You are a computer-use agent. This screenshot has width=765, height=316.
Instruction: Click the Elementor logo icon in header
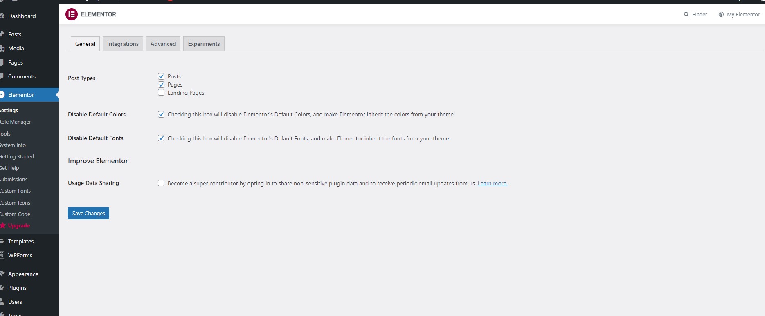(x=72, y=14)
